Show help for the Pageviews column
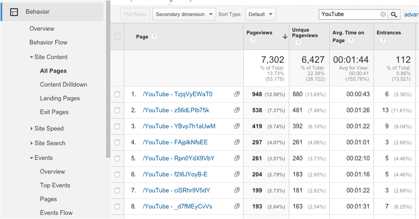Screen dimensions: 419x219 click(x=253, y=40)
